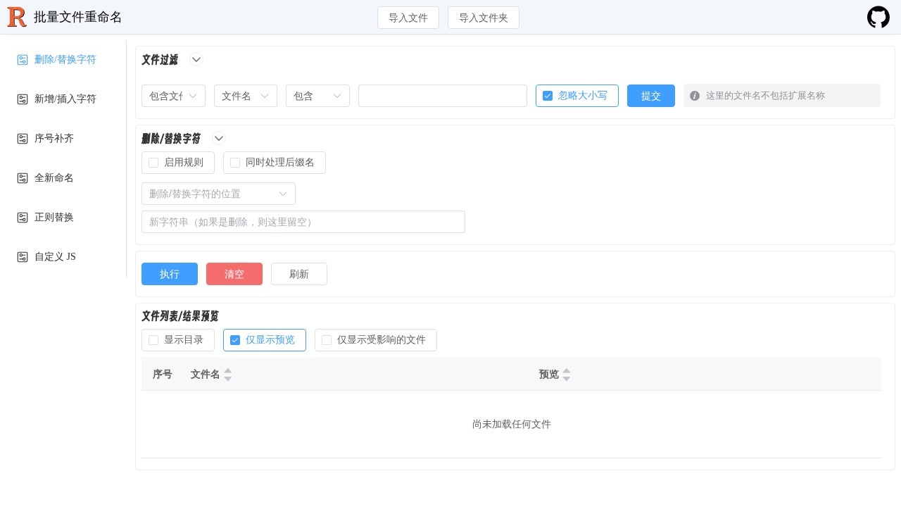
Task: Click the red 清空 button
Action: tap(234, 274)
